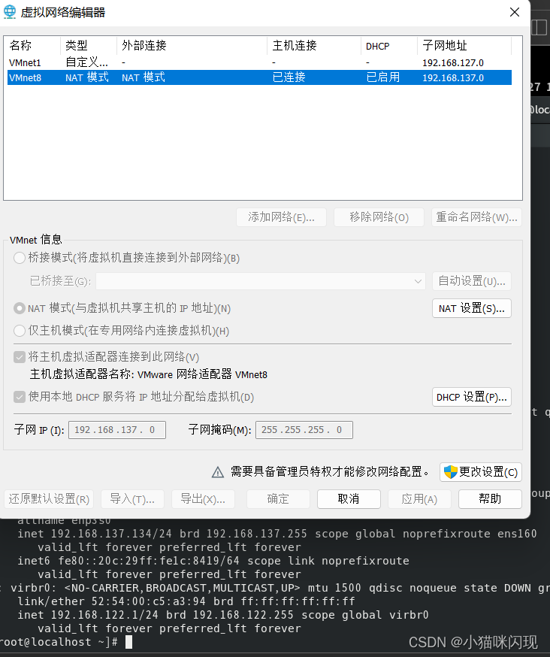Close the 虚拟网络编辑器 dialog
The image size is (550, 657).
(515, 12)
